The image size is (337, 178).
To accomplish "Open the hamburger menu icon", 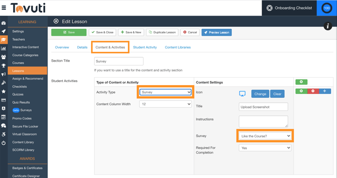I will [3, 8].
